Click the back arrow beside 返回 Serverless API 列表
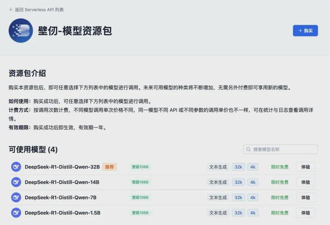 11,10
